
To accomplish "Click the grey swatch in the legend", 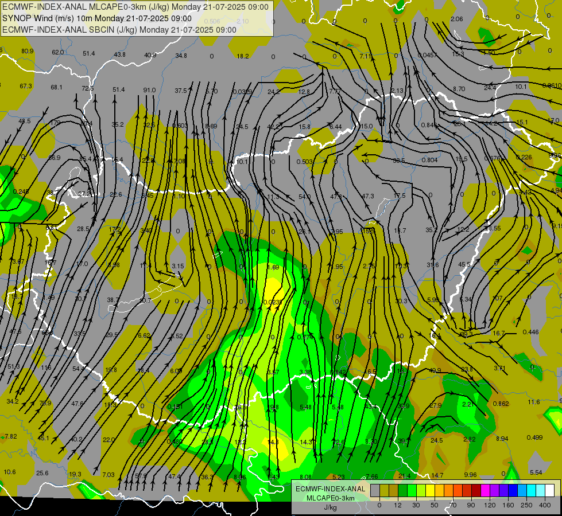I will (x=375, y=490).
